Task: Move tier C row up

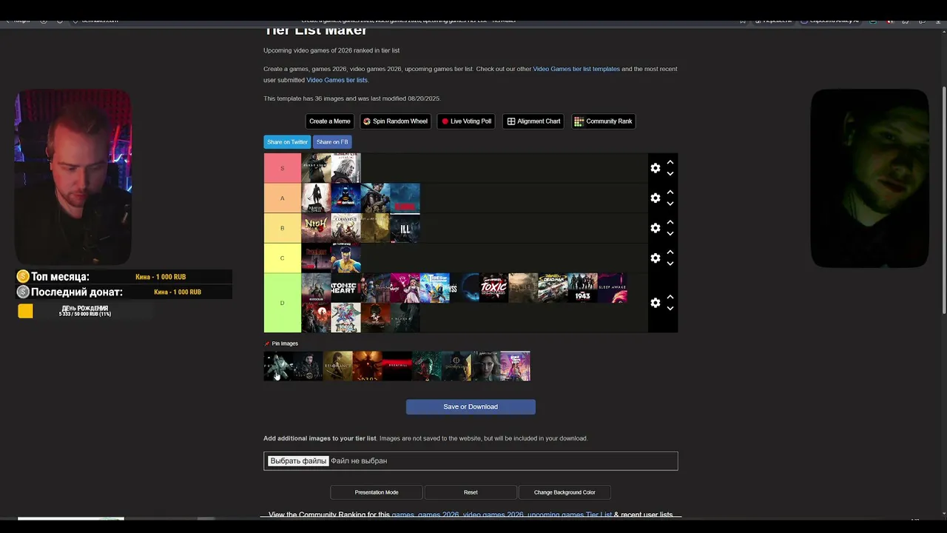Action: coord(670,252)
